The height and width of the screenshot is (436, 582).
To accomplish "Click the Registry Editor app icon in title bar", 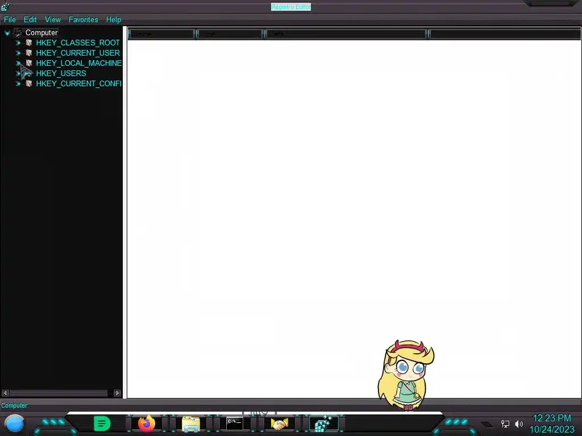I will click(5, 6).
